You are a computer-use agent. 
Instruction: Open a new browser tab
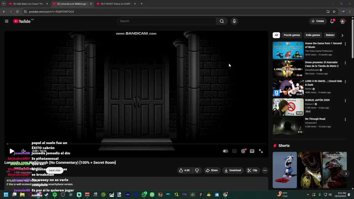click(x=141, y=4)
